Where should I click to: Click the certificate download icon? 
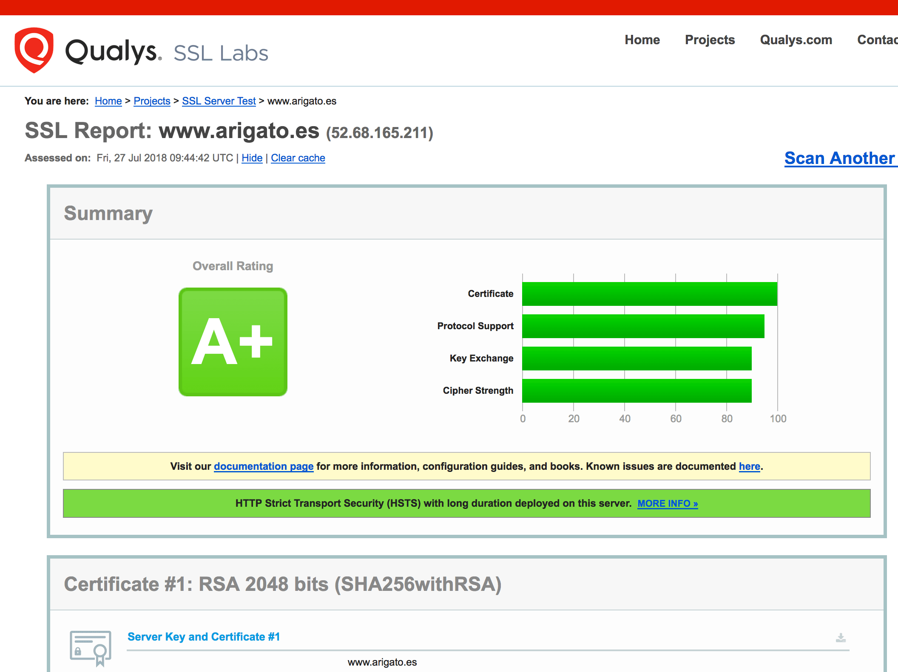[x=841, y=638]
